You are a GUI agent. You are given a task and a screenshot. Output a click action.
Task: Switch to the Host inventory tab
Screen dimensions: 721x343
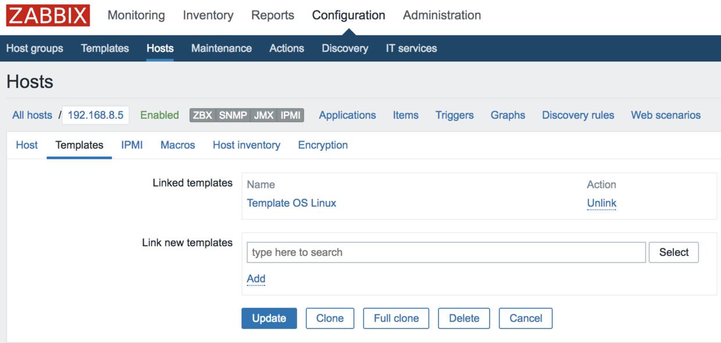[247, 145]
